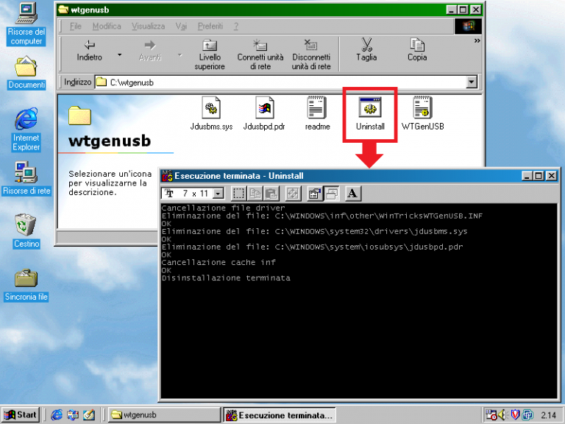Switch to wtgenusb taskbar button
Screen dimensions: 565x424
[x=164, y=415]
